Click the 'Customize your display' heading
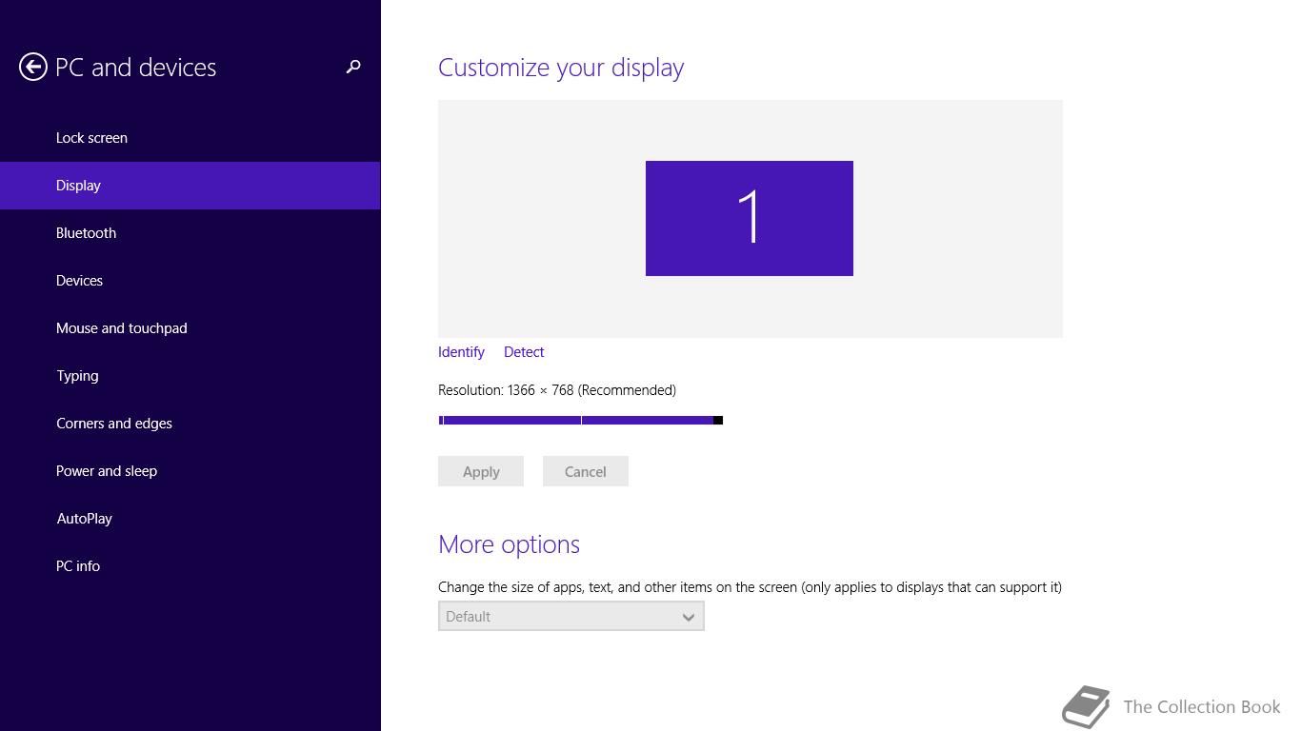Image resolution: width=1301 pixels, height=731 pixels. 561,68
